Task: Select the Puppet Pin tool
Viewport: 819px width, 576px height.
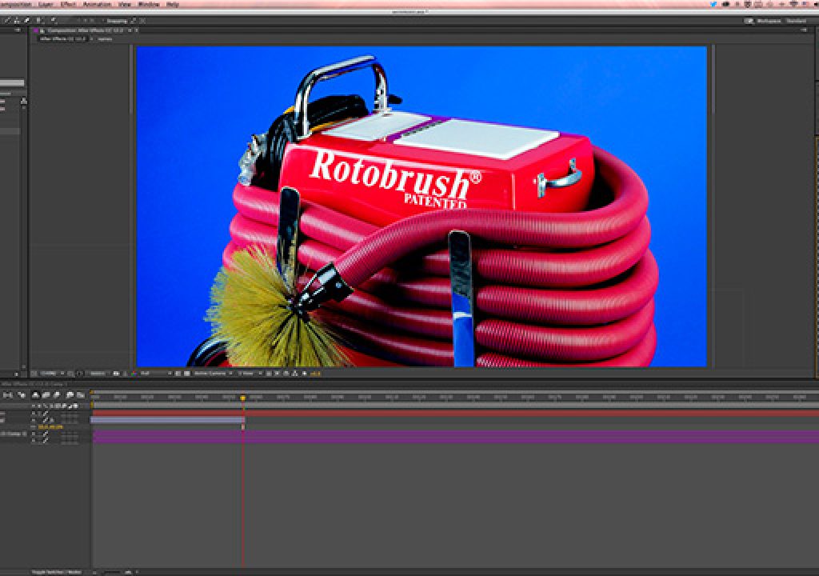Action: coord(54,21)
